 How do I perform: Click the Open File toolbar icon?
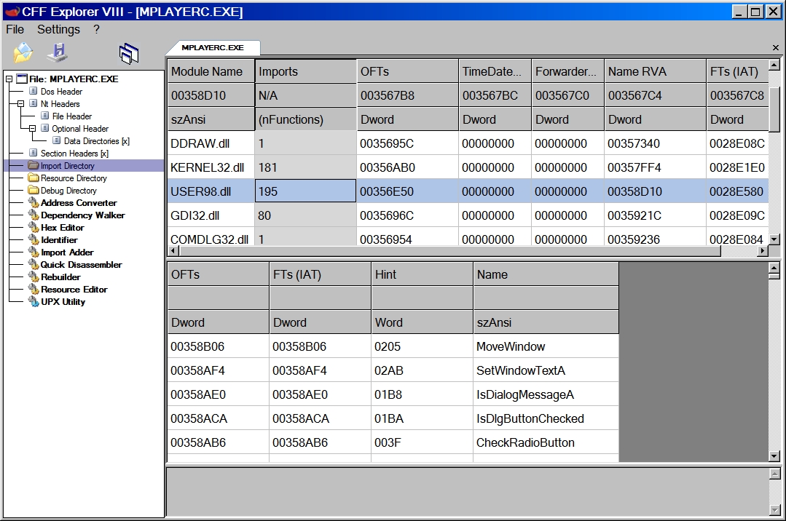click(23, 52)
